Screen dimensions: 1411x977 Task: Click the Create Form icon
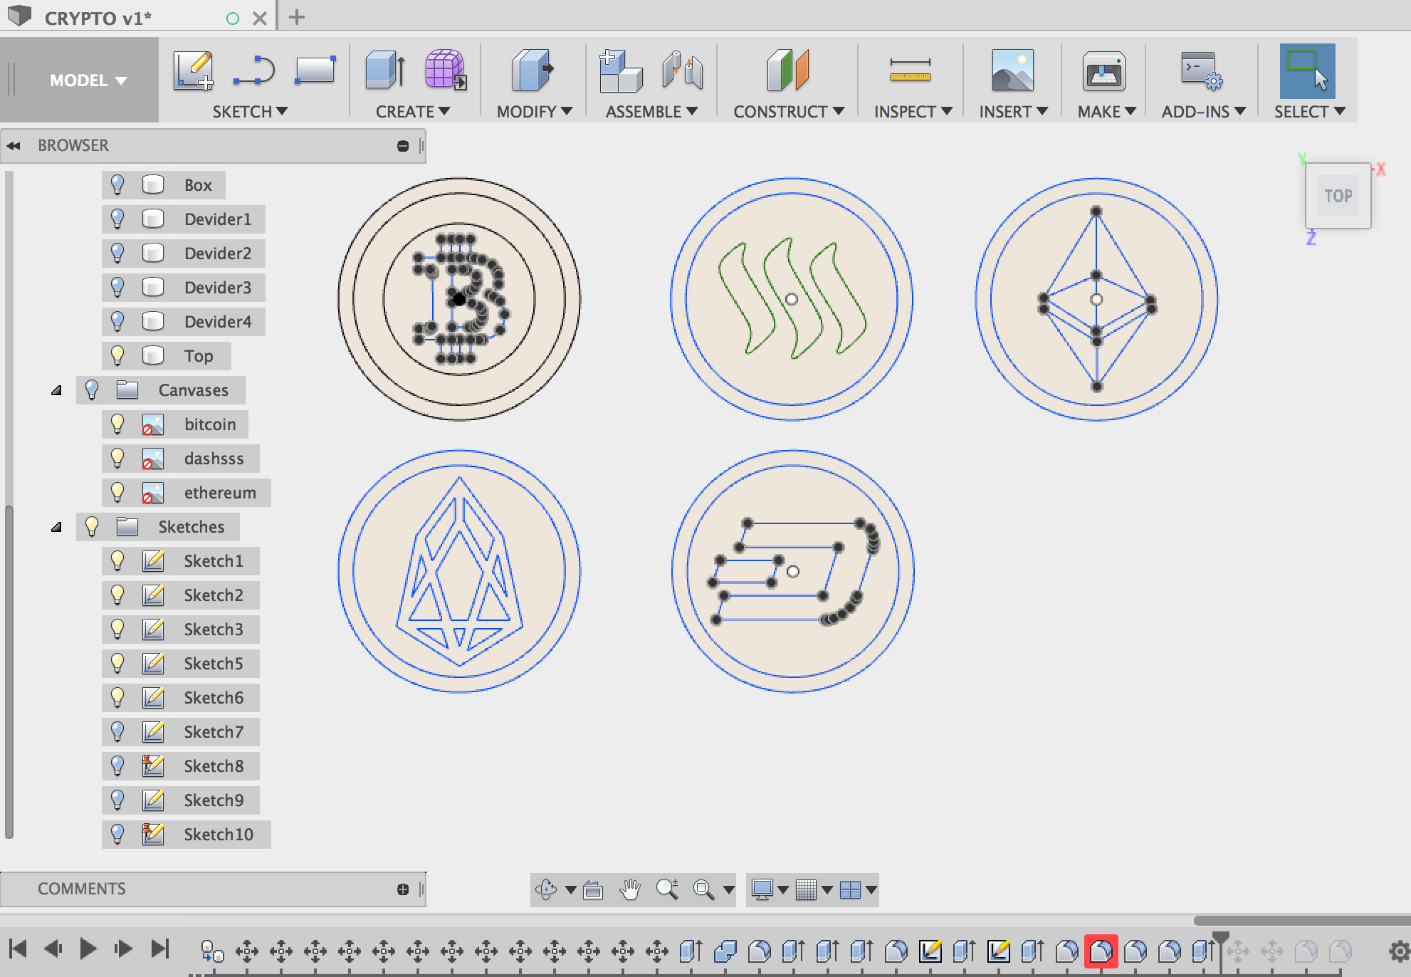click(446, 70)
